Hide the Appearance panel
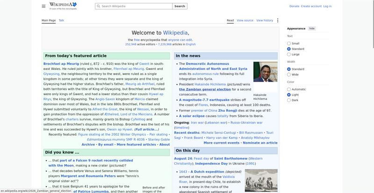This screenshot has height=193, width=374. pyautogui.click(x=312, y=28)
